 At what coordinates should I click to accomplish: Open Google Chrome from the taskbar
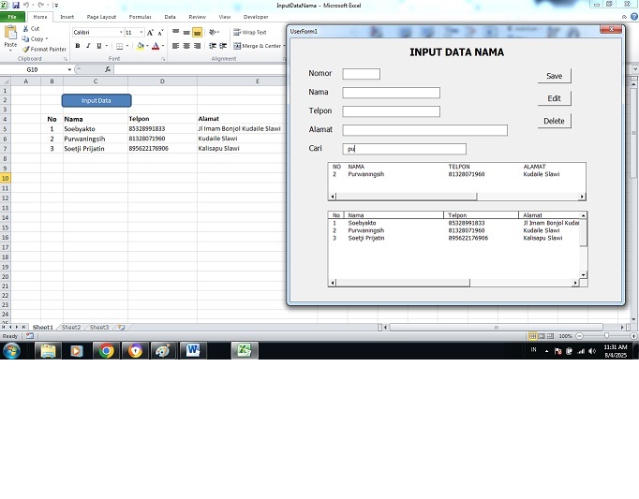(106, 351)
